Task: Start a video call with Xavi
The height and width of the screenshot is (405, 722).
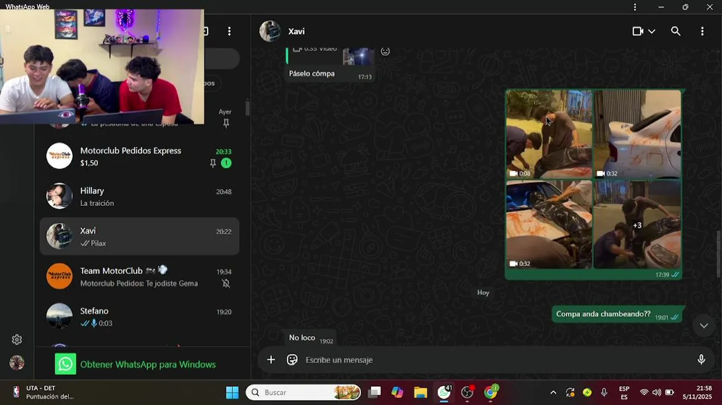Action: (638, 31)
